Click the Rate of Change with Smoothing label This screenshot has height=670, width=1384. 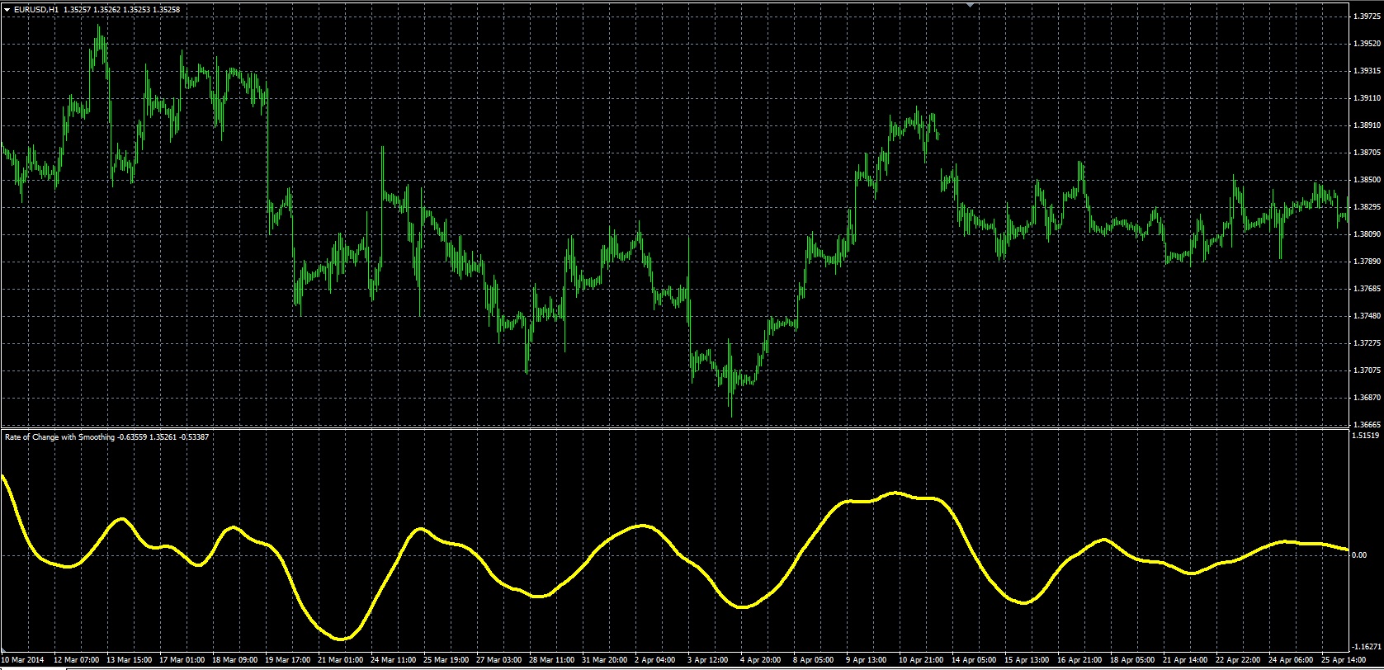pyautogui.click(x=59, y=436)
